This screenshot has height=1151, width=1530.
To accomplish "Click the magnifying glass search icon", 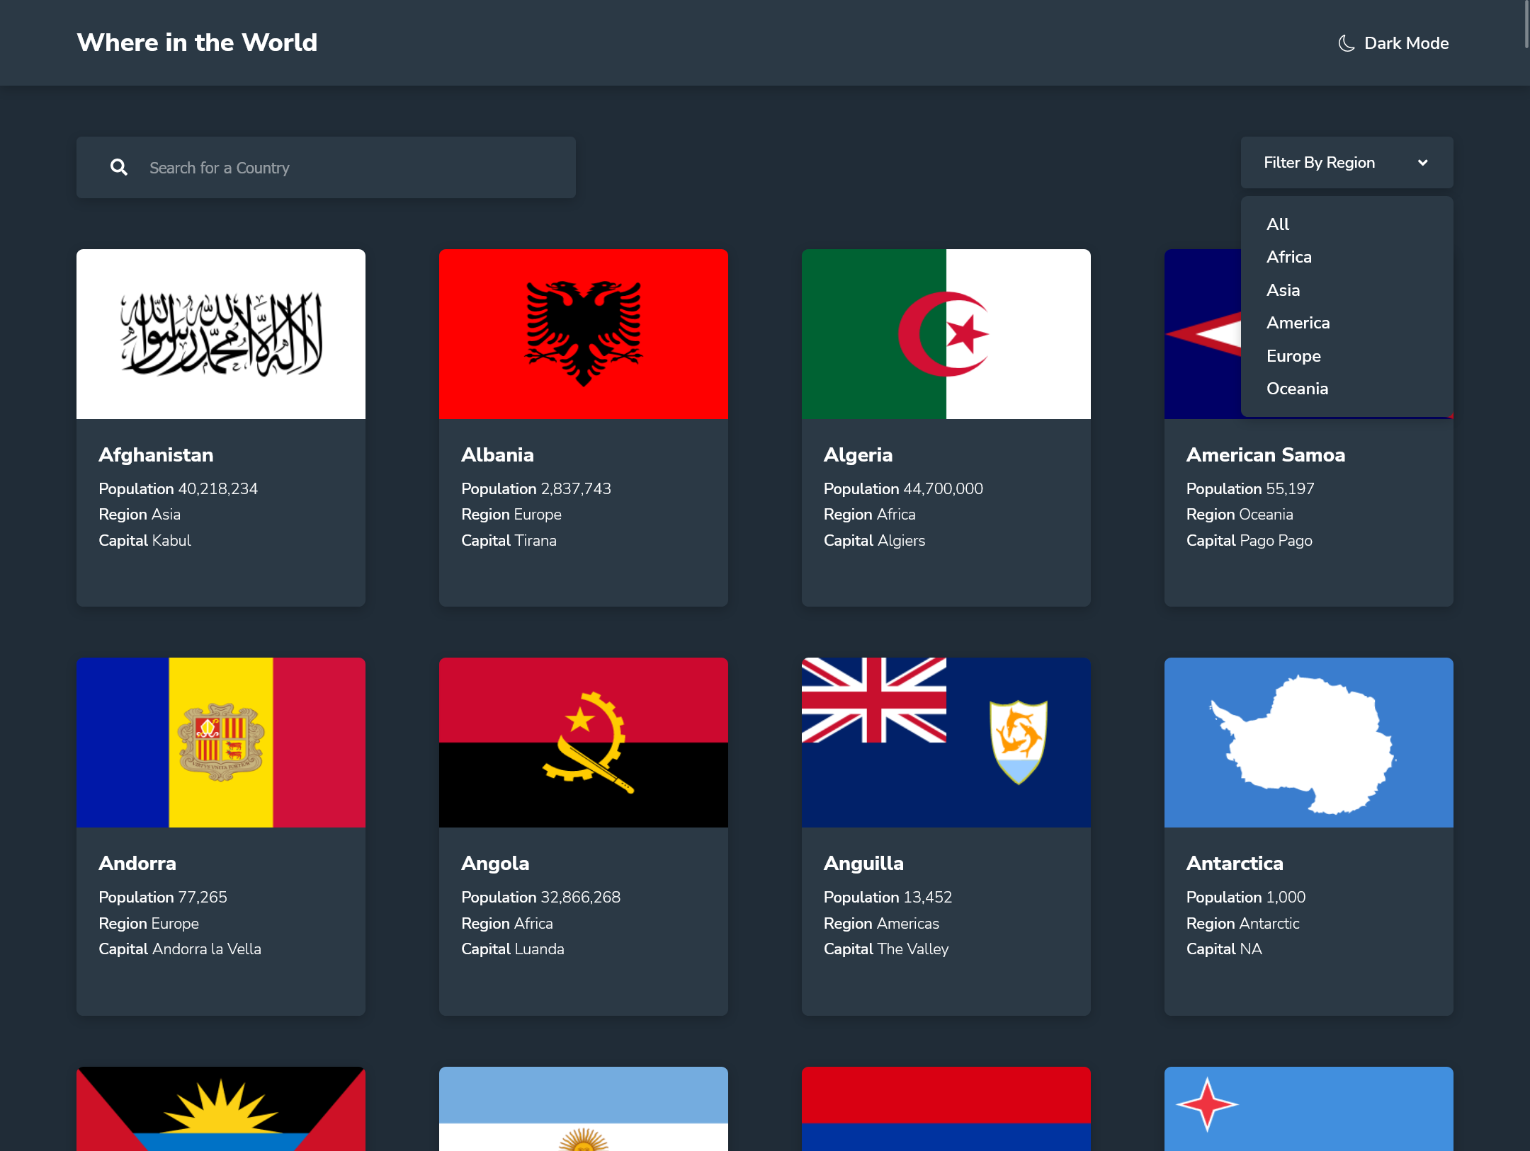I will [118, 168].
